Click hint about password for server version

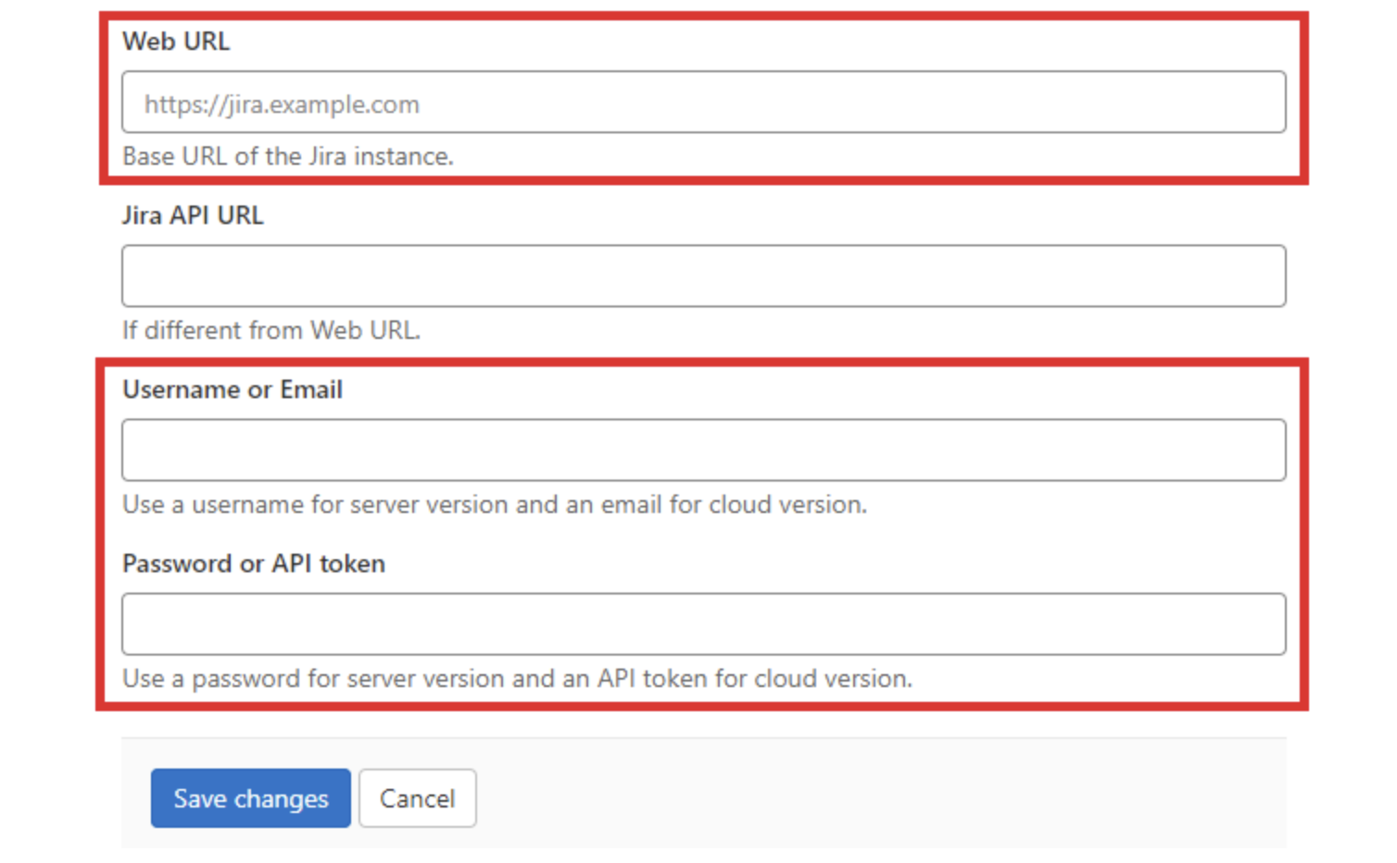click(517, 679)
